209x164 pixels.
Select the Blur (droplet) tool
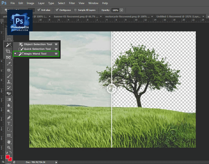pyautogui.click(x=9, y=106)
